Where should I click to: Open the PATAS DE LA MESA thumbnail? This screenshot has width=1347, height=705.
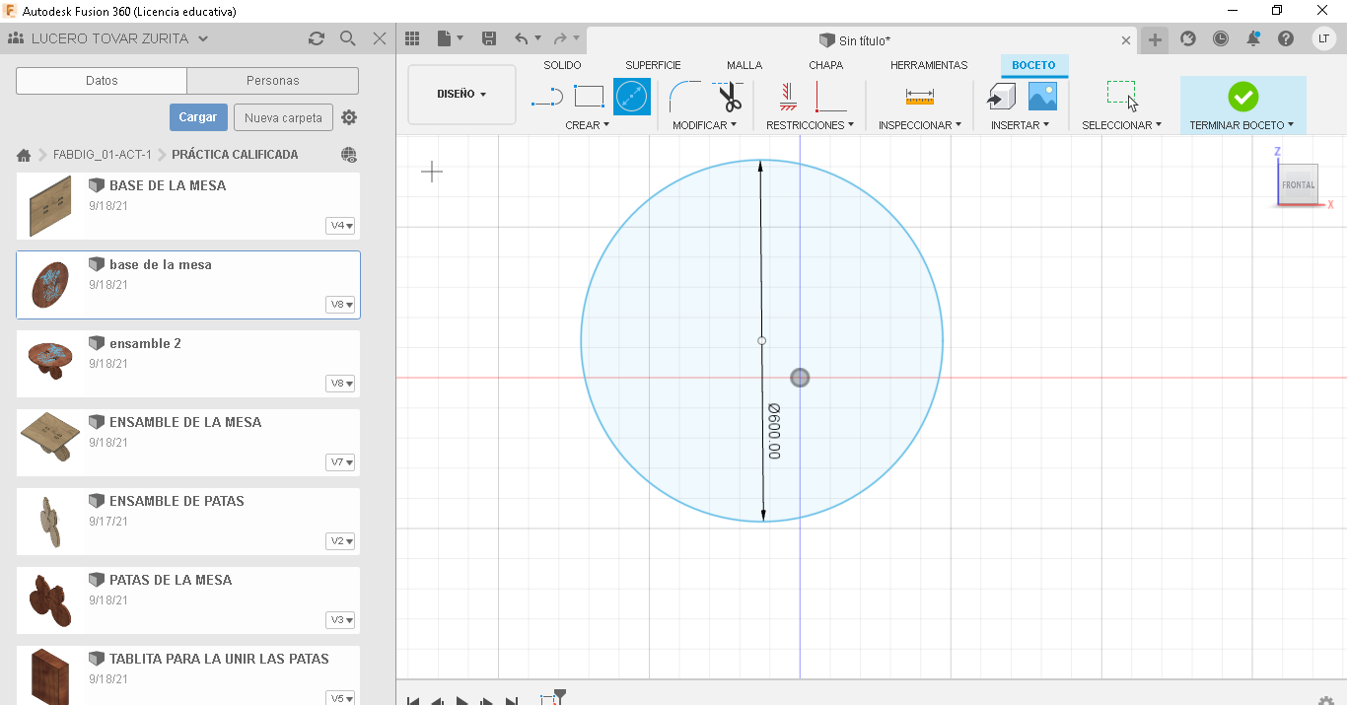click(x=49, y=599)
